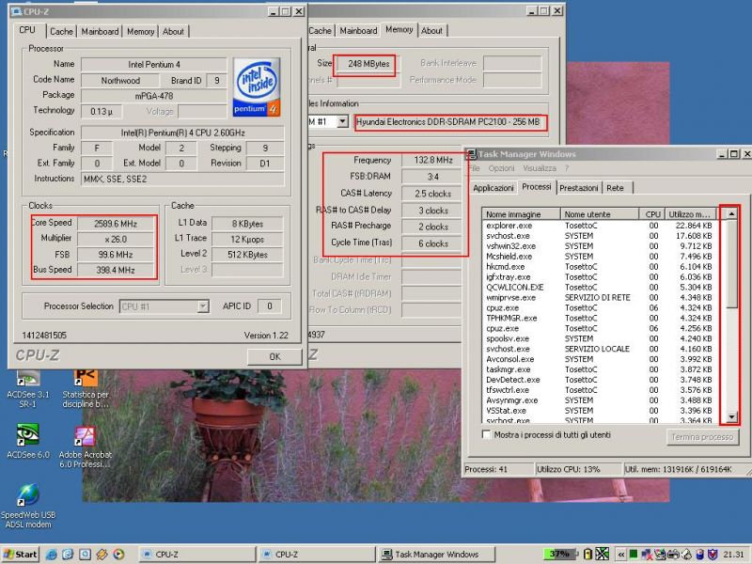Select the QCWLICON.EXE process row

coord(599,288)
